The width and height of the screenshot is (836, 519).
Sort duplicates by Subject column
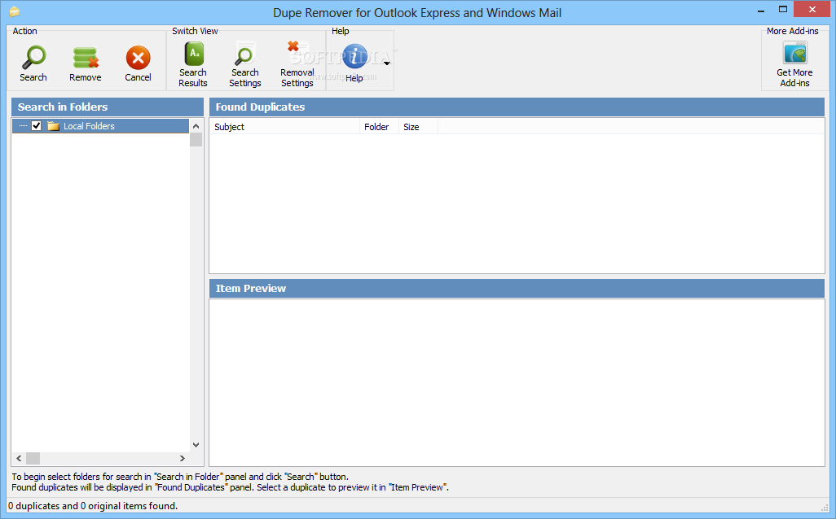[284, 127]
